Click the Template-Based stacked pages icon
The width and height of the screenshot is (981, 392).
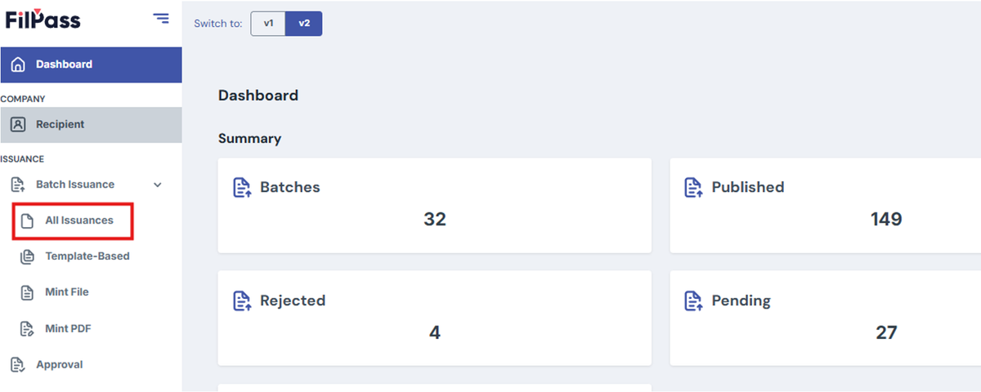[x=27, y=256]
